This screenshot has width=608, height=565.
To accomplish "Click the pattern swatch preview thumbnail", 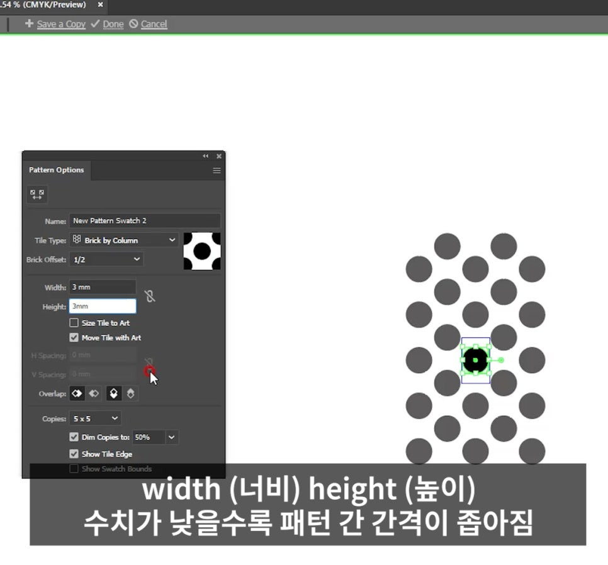I will point(202,251).
